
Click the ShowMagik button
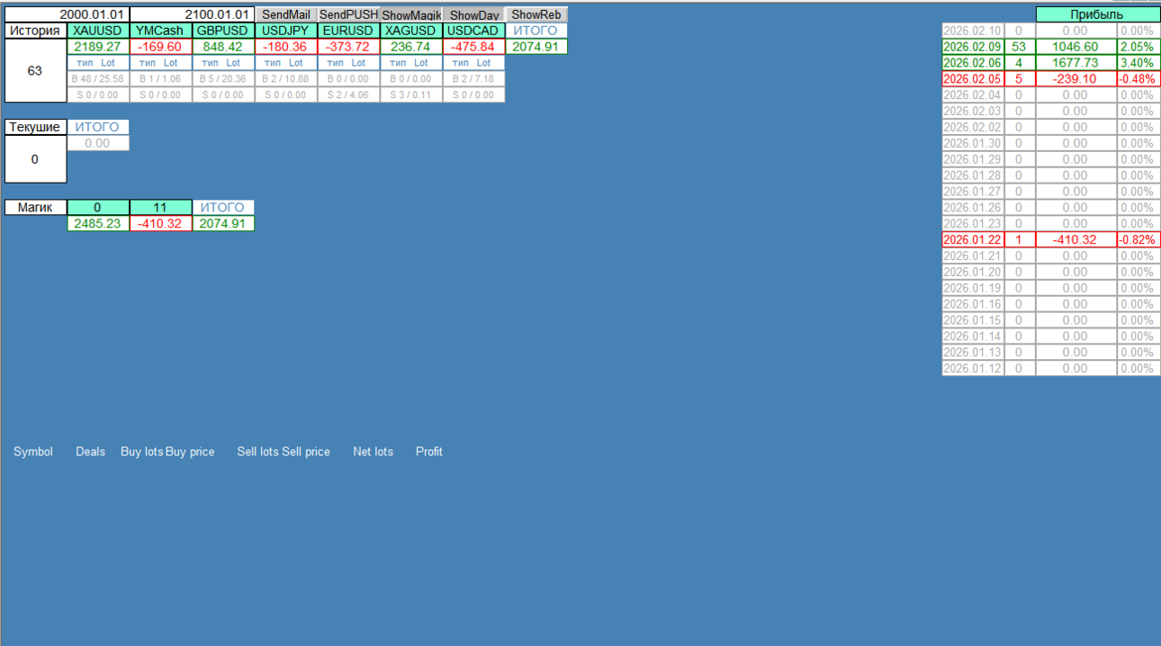pos(411,14)
